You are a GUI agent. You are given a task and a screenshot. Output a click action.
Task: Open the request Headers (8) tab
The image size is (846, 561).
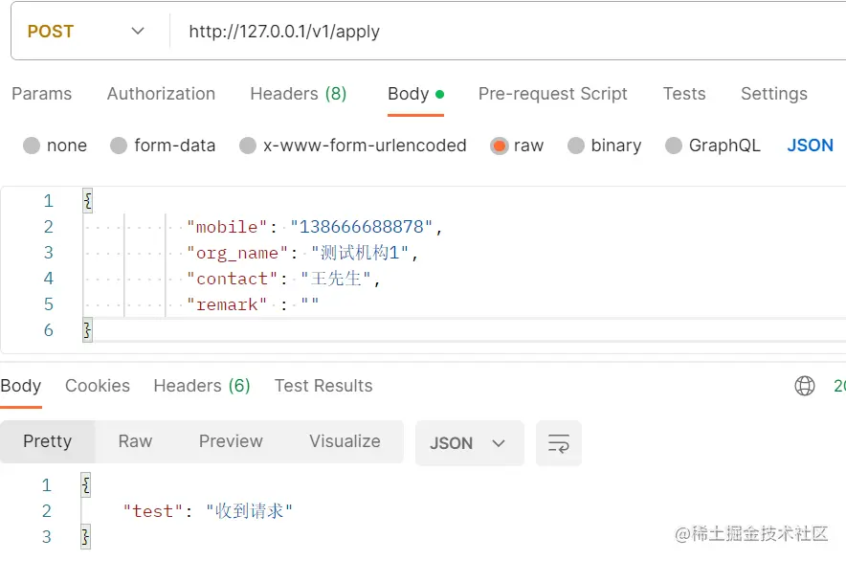[x=298, y=94]
